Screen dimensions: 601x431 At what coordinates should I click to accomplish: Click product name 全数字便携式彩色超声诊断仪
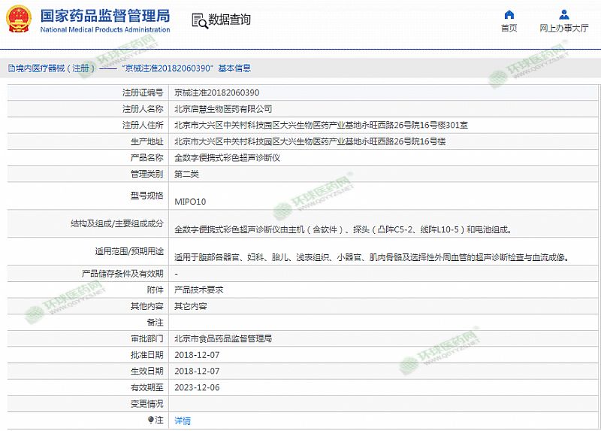227,158
